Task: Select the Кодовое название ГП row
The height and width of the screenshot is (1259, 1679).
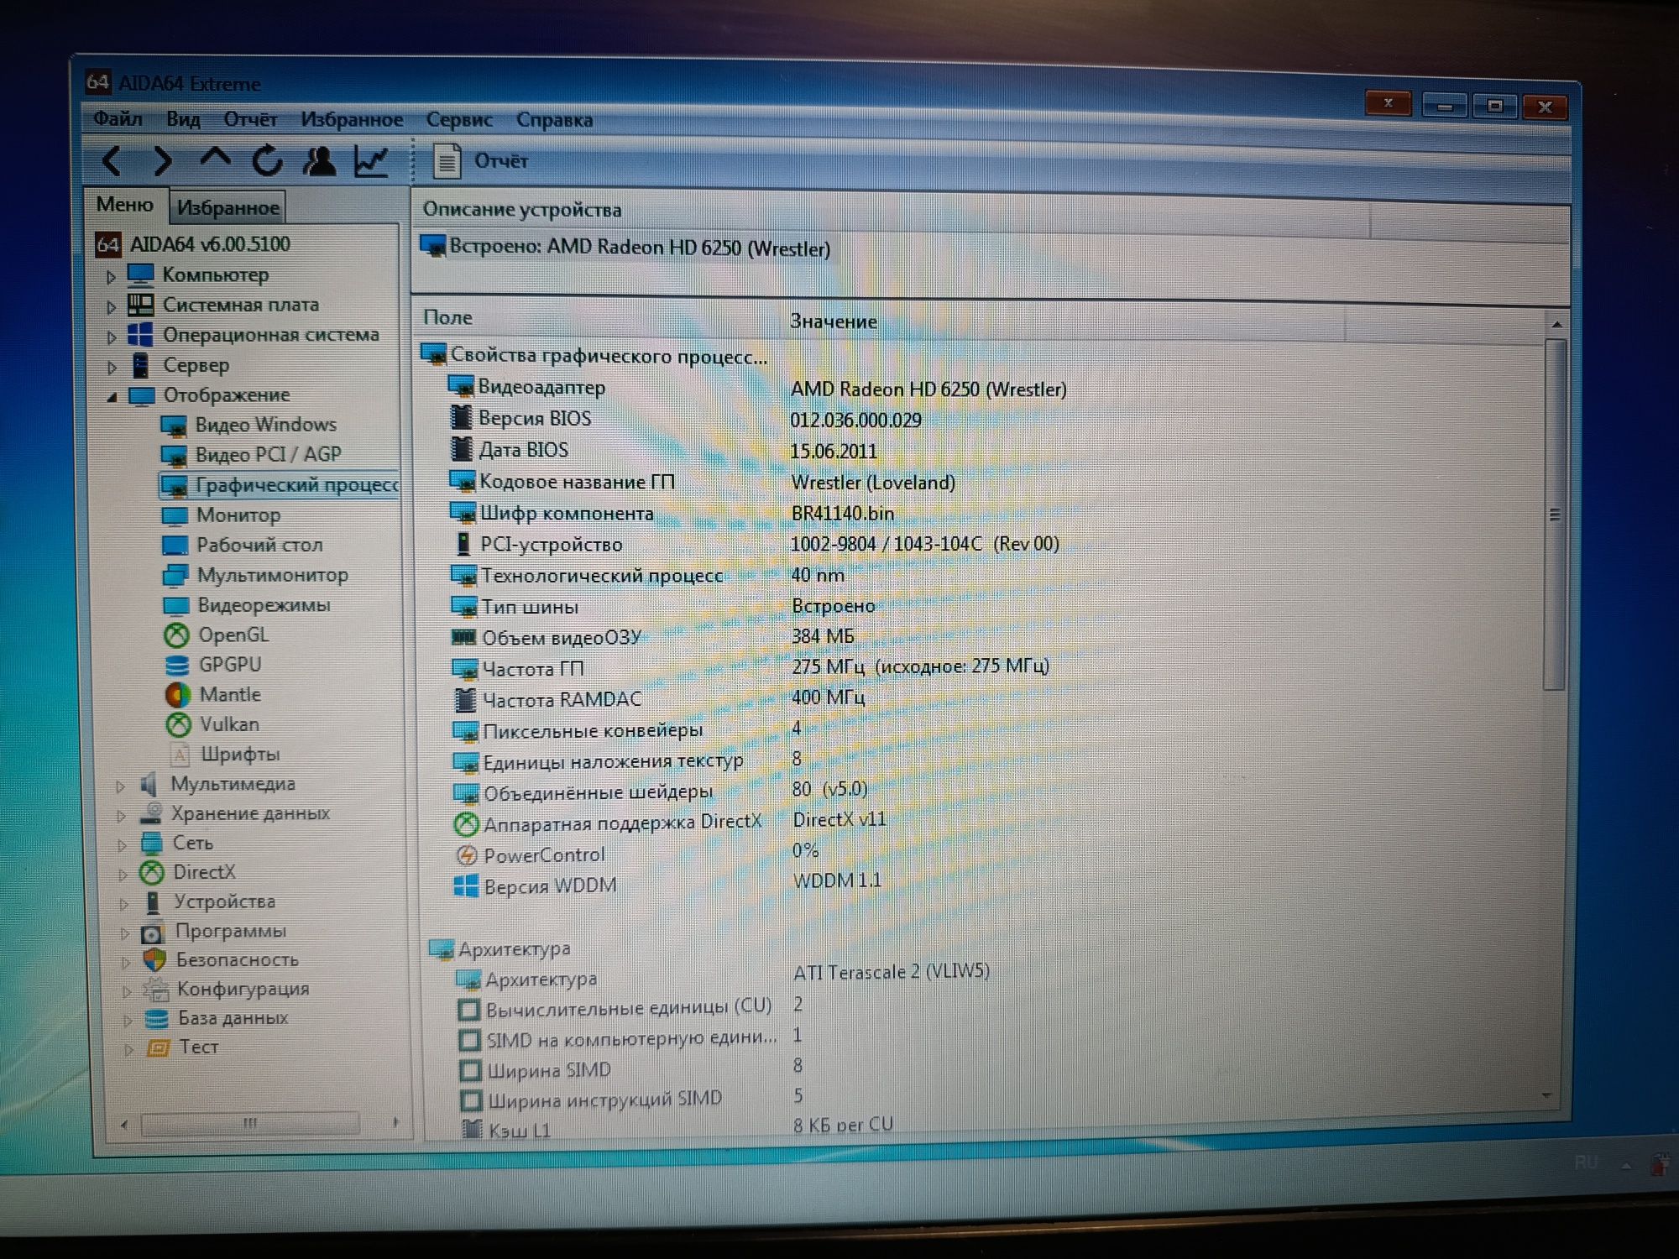Action: click(704, 482)
